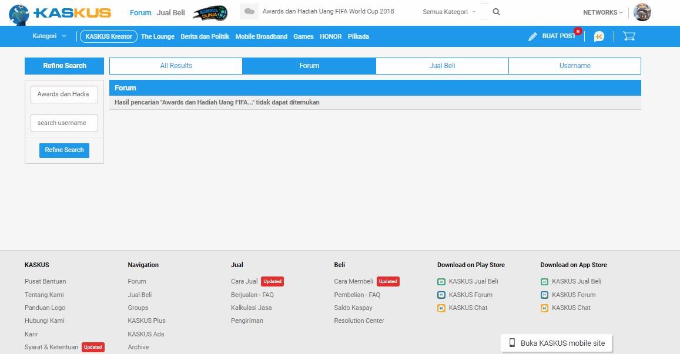Screen dimensions: 680x354
Task: Open Pusat Bantuan footer link
Action: [45, 282]
